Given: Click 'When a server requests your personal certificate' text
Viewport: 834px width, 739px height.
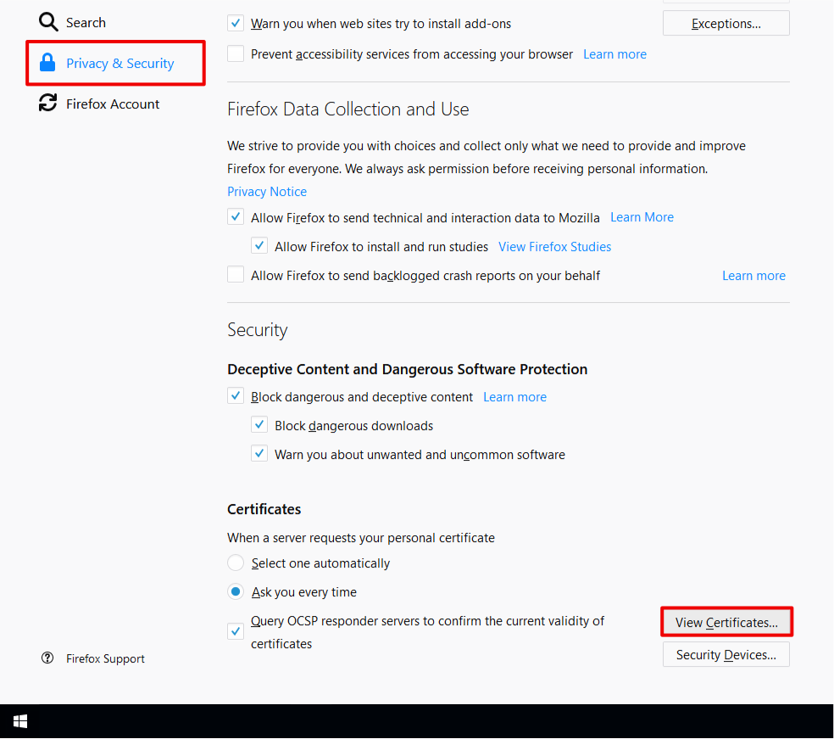Looking at the screenshot, I should (361, 538).
